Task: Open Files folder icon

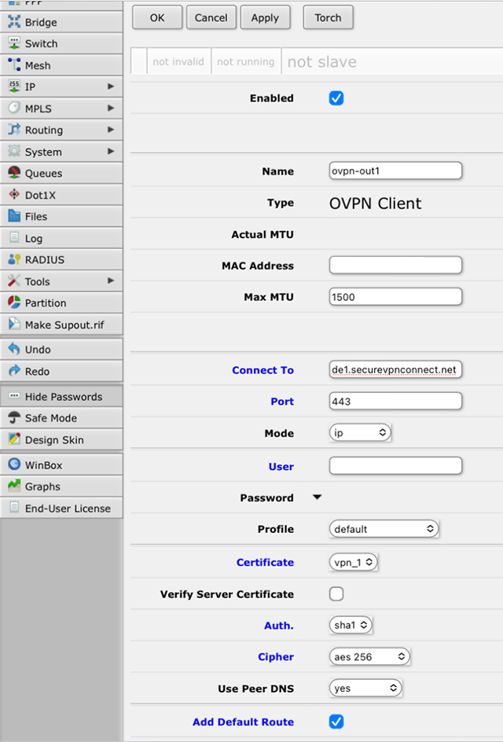Action: (x=14, y=216)
